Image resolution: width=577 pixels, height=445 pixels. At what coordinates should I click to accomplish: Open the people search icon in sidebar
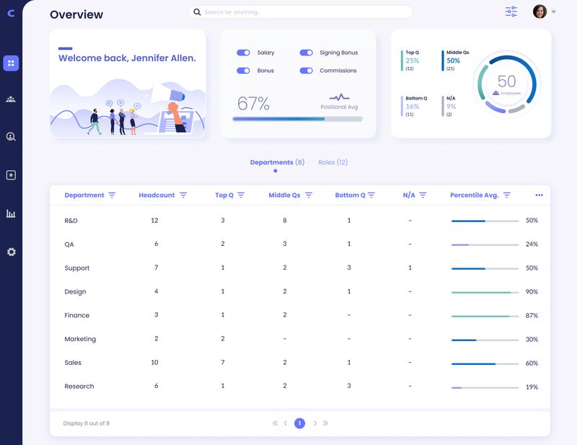(x=10, y=135)
